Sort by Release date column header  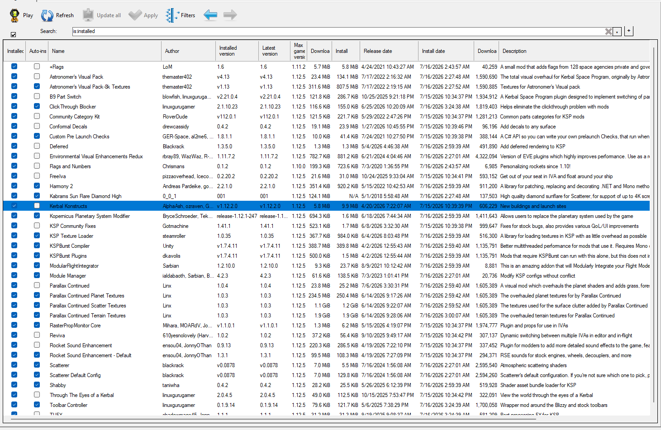click(x=389, y=51)
